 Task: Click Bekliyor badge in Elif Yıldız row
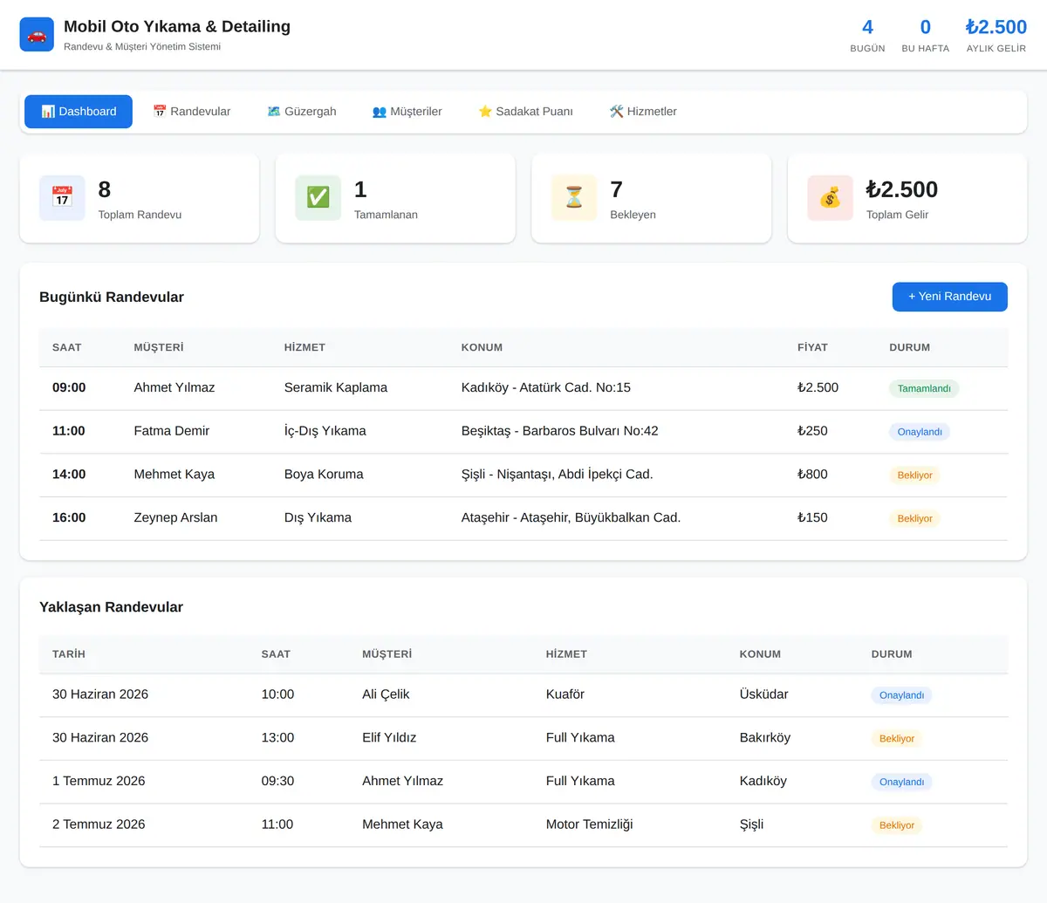(x=896, y=739)
